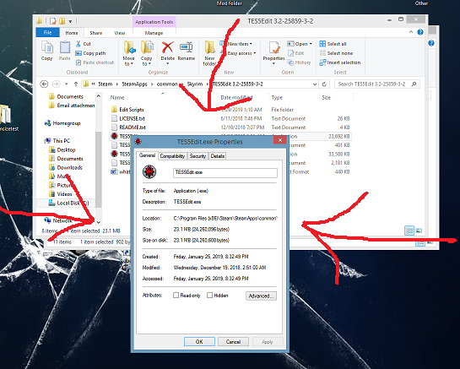Switch to Large icons view
Screen dimensions: 460x369
(419, 231)
